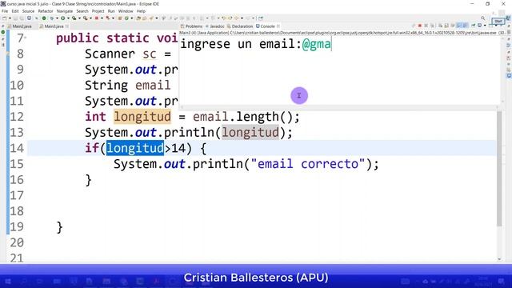
Task: Click the Remove Launch icon in Console
Action: (426, 26)
